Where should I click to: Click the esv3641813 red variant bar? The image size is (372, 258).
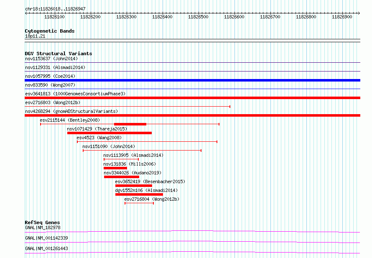pyautogui.click(x=192, y=98)
